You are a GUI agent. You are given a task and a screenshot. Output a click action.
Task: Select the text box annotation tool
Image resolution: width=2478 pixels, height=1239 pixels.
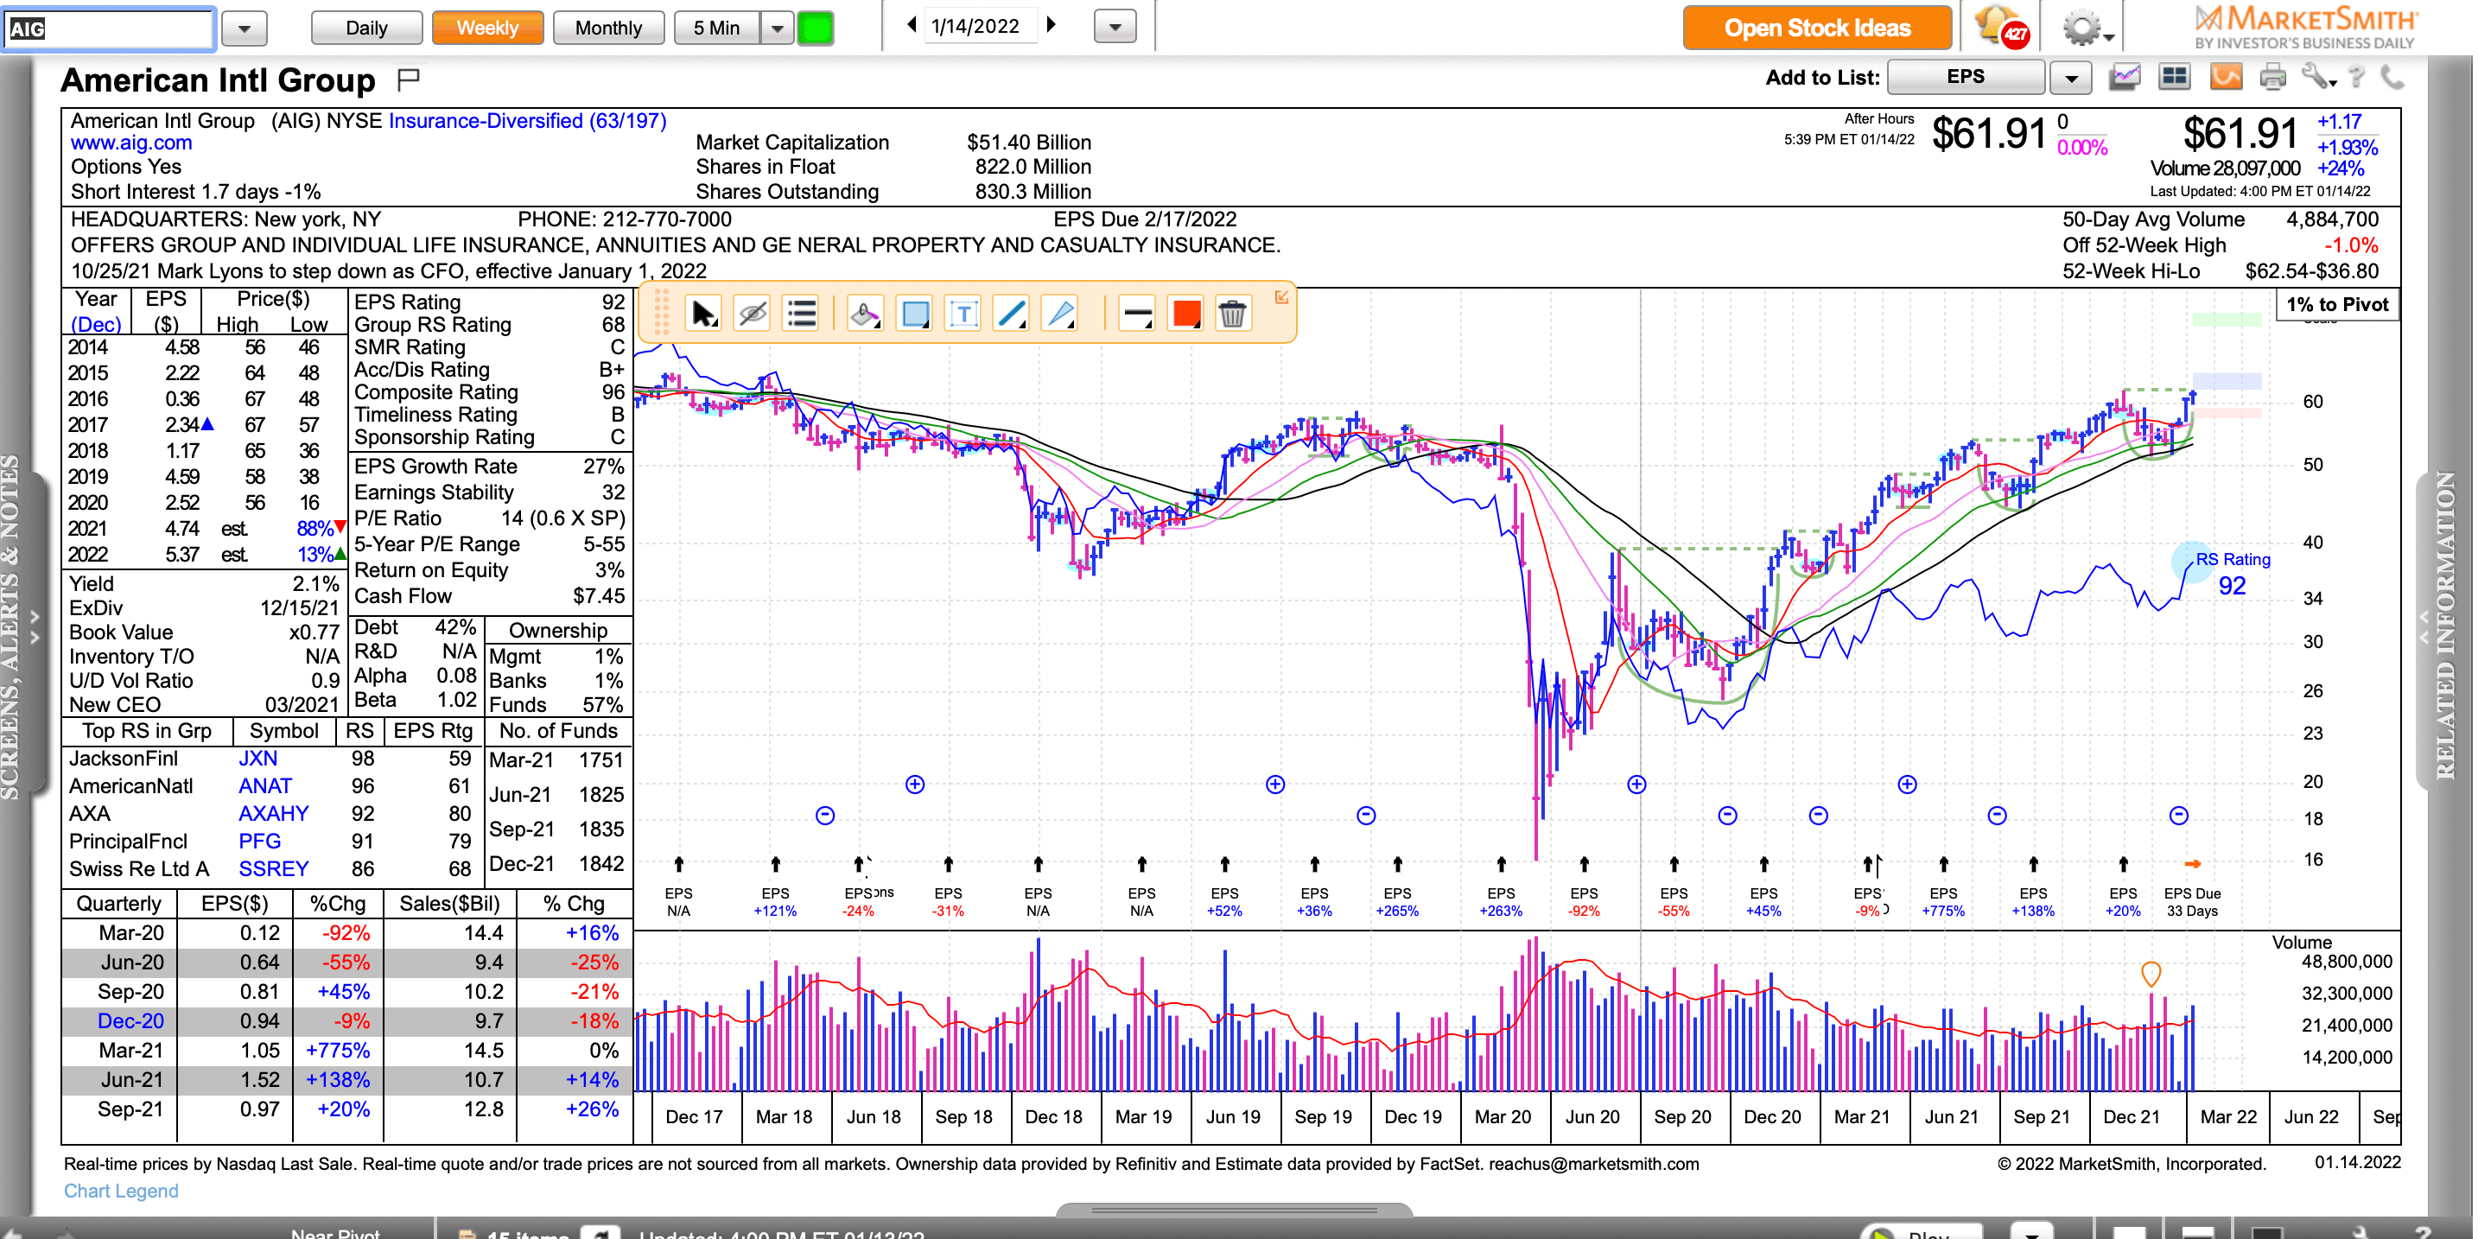[963, 314]
